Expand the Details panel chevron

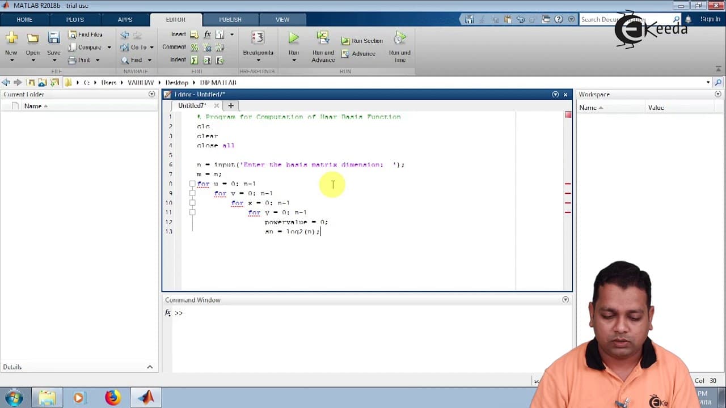[150, 367]
